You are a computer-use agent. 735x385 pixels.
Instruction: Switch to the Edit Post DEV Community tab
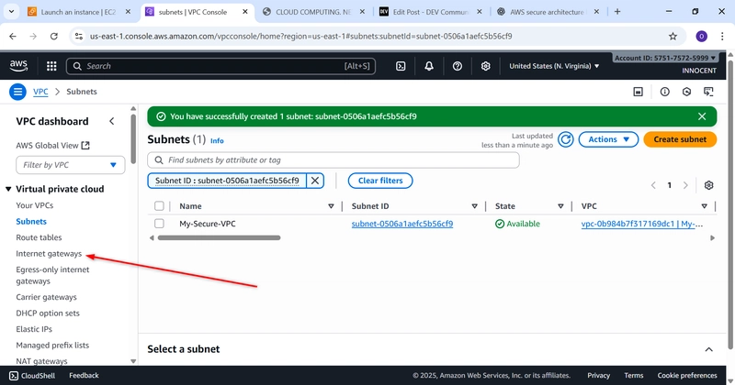click(x=431, y=12)
